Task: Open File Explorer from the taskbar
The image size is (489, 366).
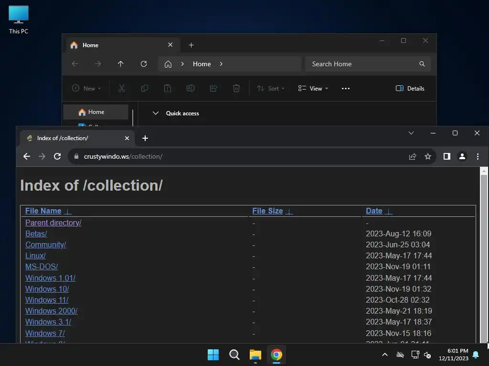Action: click(x=255, y=355)
